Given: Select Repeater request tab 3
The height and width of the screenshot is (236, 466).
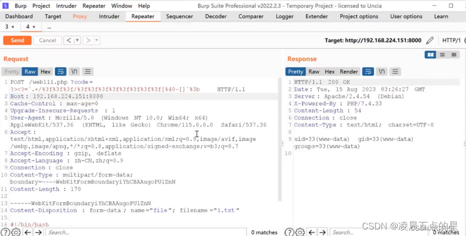Looking at the screenshot, I should [7, 27].
